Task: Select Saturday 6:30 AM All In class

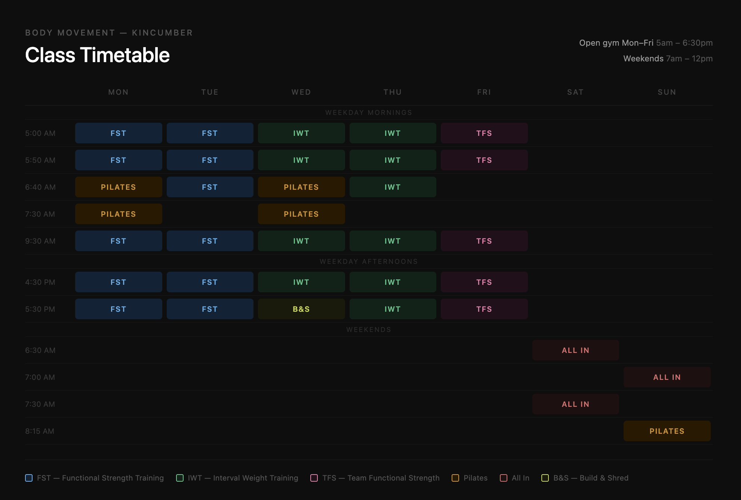Action: pos(575,350)
